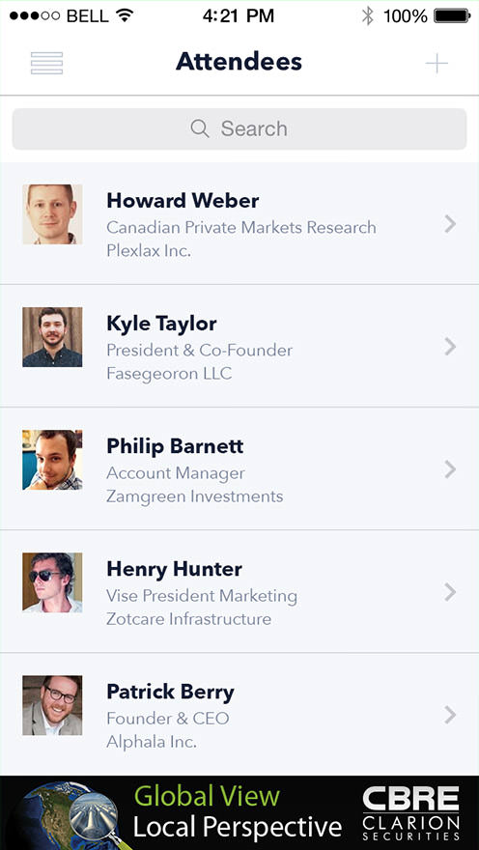Viewport: 479px width, 850px height.
Task: Click the magnifying glass search icon
Action: pos(200,128)
